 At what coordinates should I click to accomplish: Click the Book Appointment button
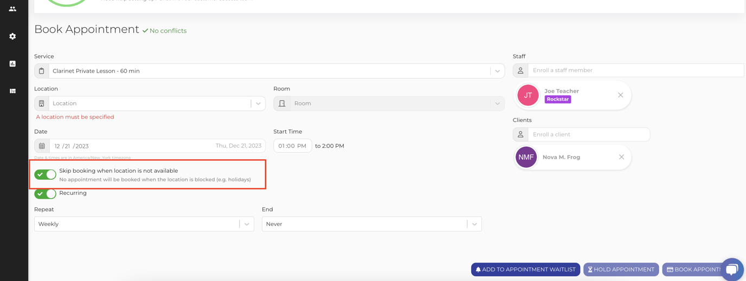[x=692, y=270]
